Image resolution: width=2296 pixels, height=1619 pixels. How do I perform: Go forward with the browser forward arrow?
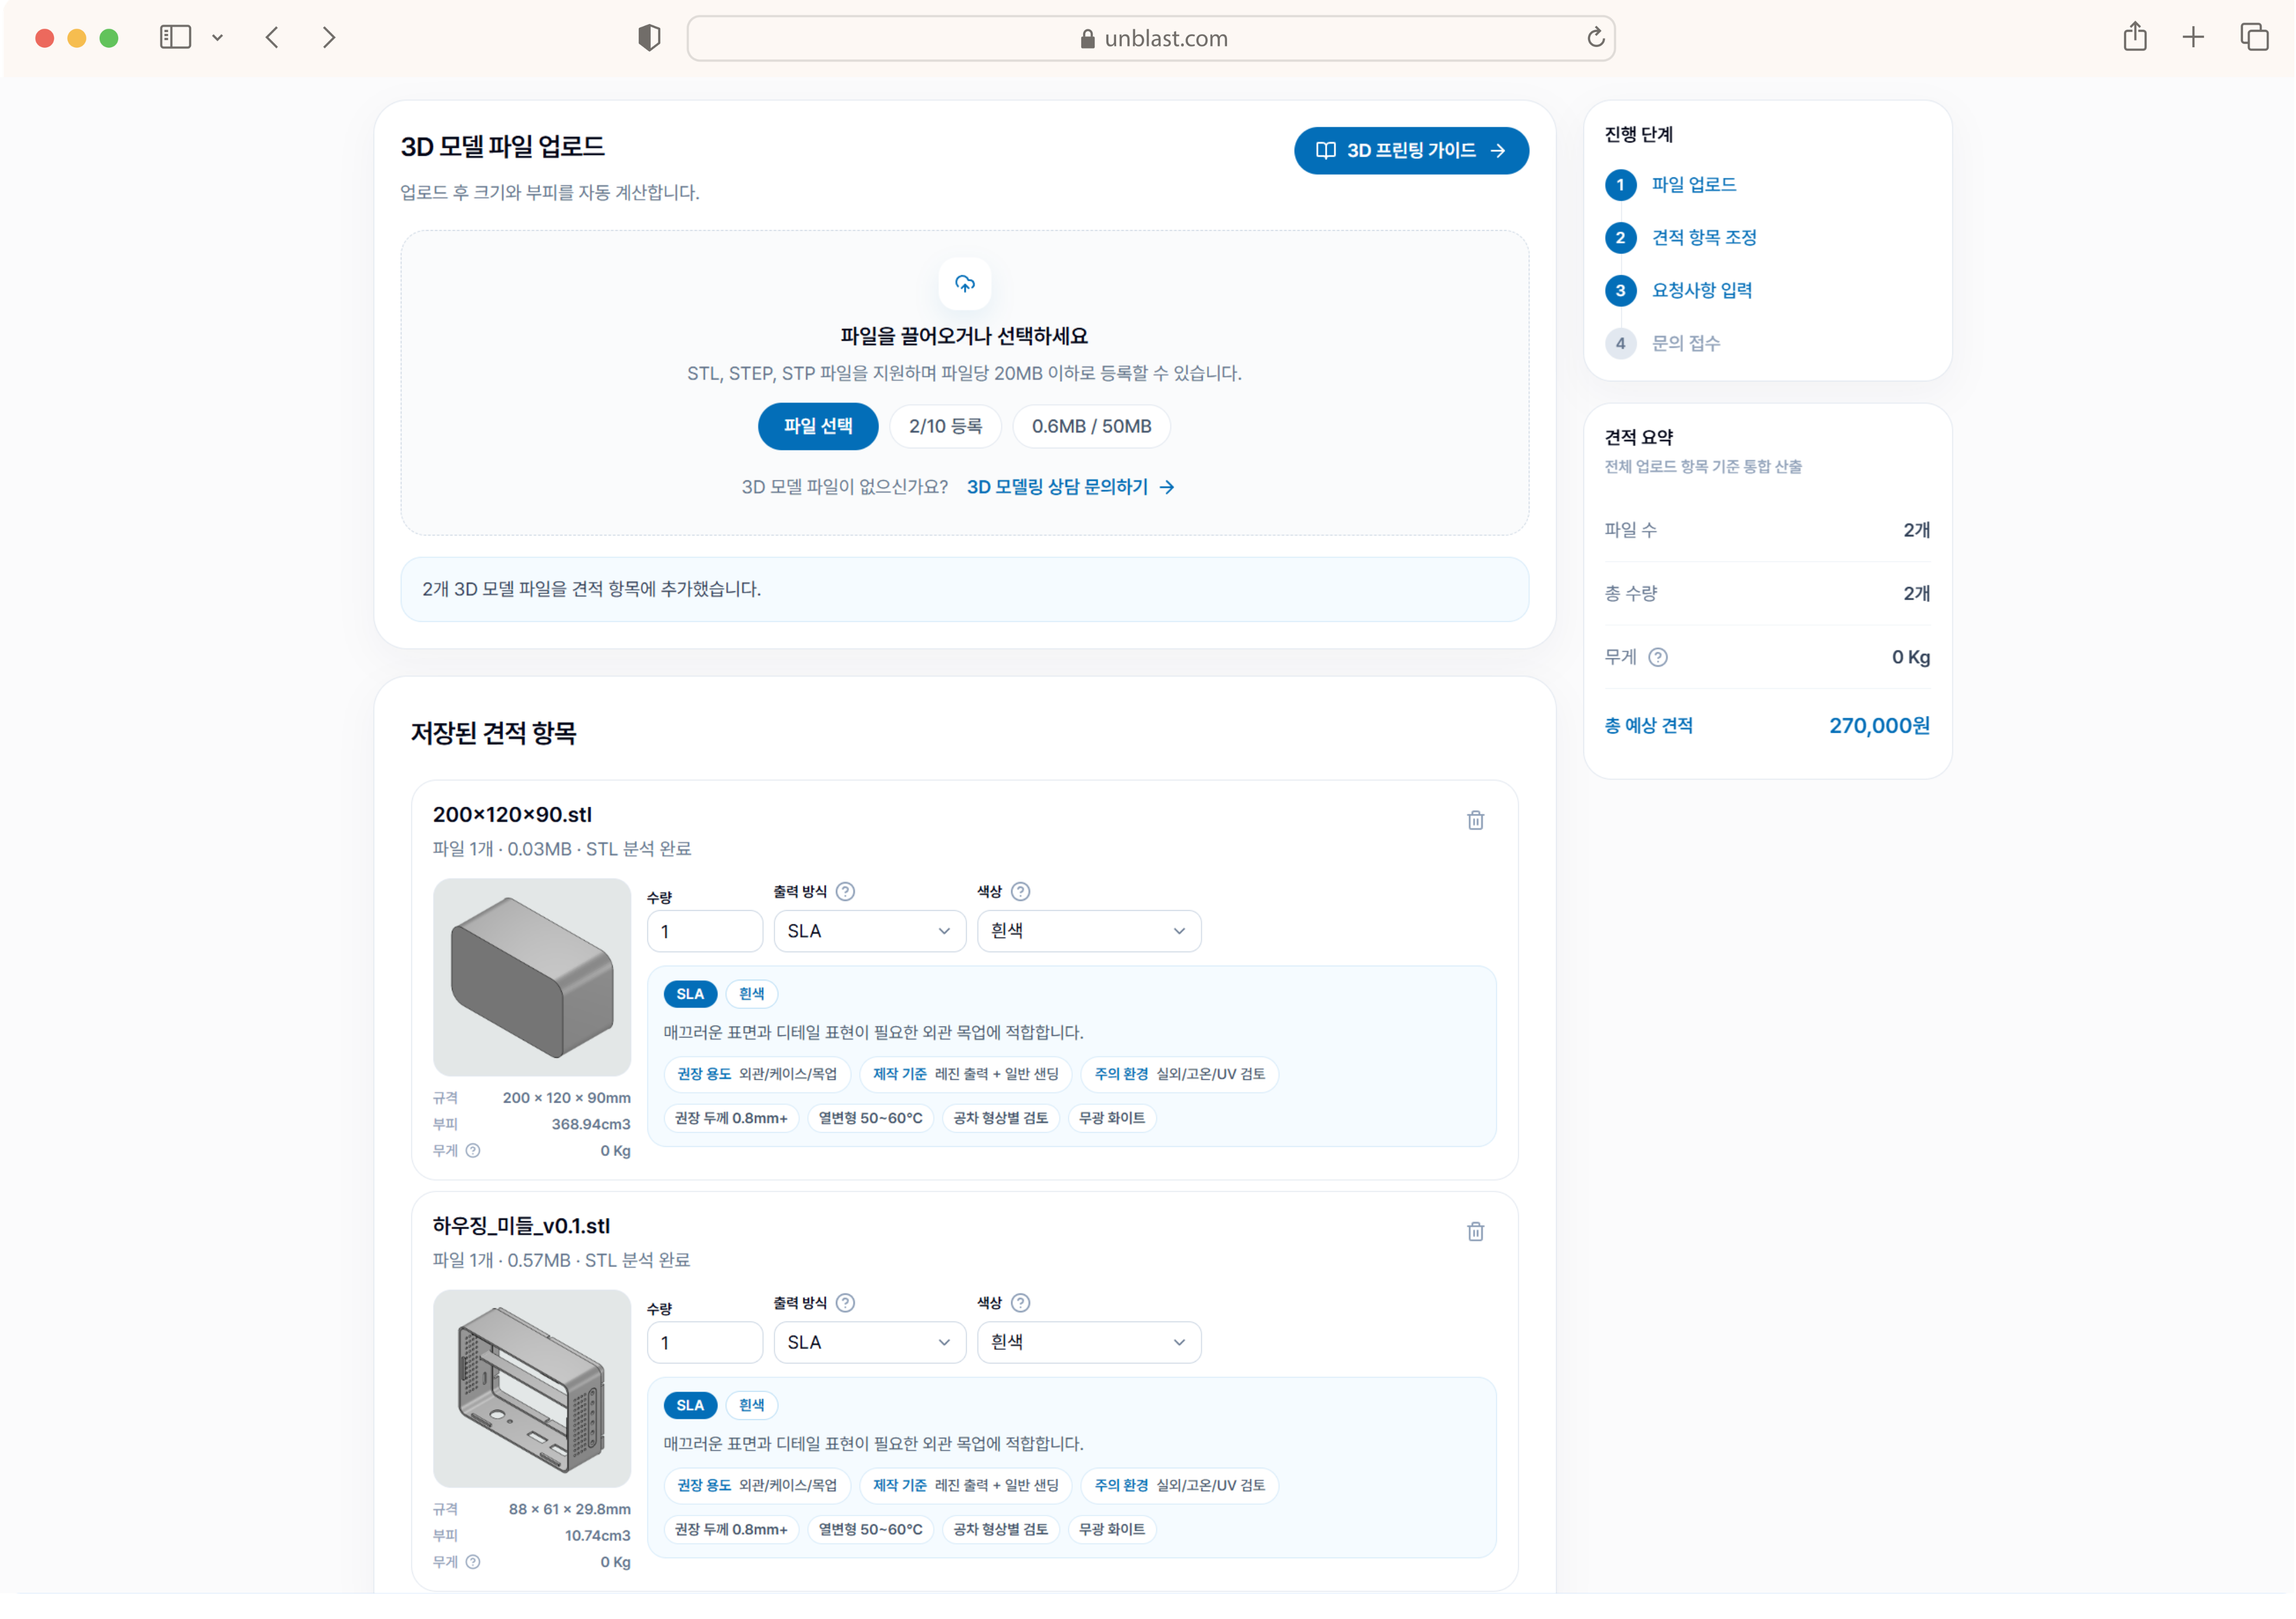pos(329,38)
